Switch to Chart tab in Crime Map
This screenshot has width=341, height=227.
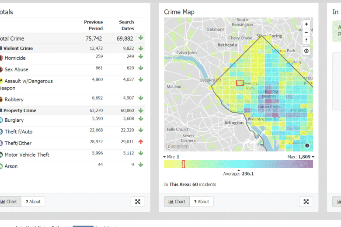[177, 202]
